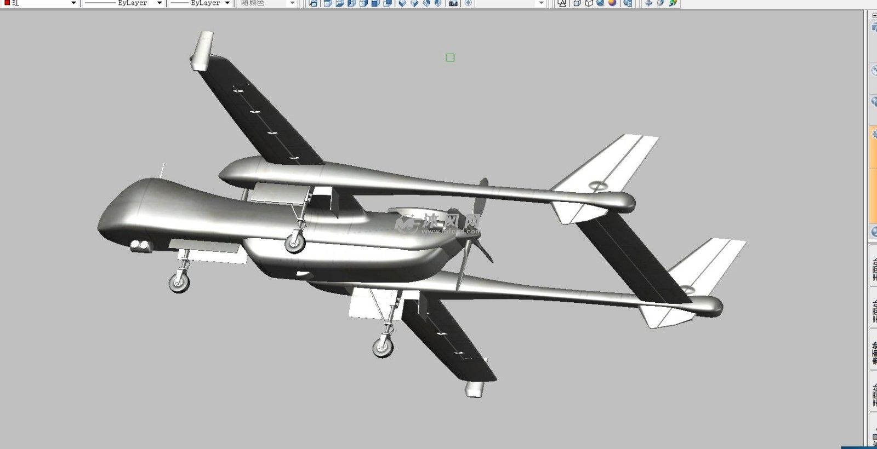Expand the first ByLayer linetype dropdown
This screenshot has width=877, height=449.
pyautogui.click(x=160, y=3)
